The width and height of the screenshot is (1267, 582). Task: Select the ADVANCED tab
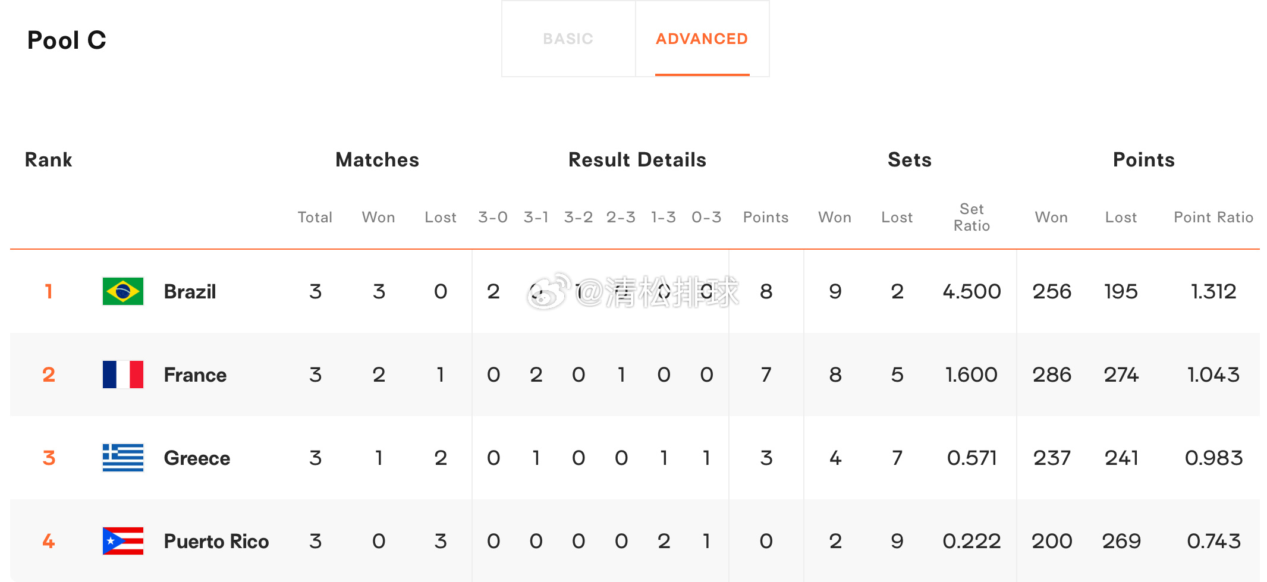pyautogui.click(x=702, y=39)
